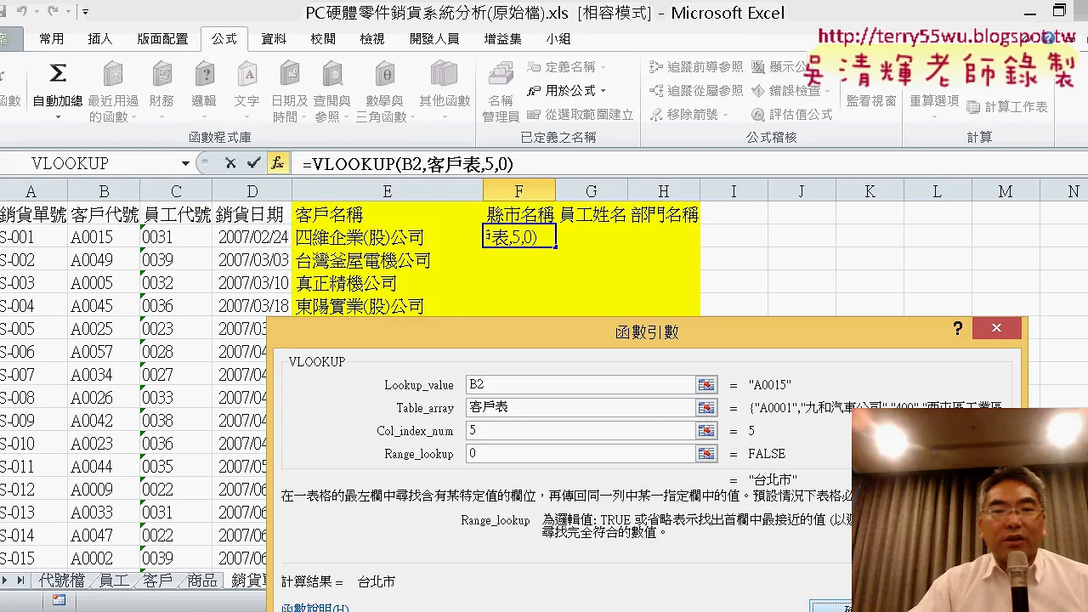Open the 員工 worksheet tab

114,581
